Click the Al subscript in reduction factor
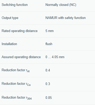This screenshot has height=105, width=95. 28,71
